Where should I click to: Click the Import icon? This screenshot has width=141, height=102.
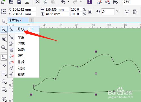[100, 2]
